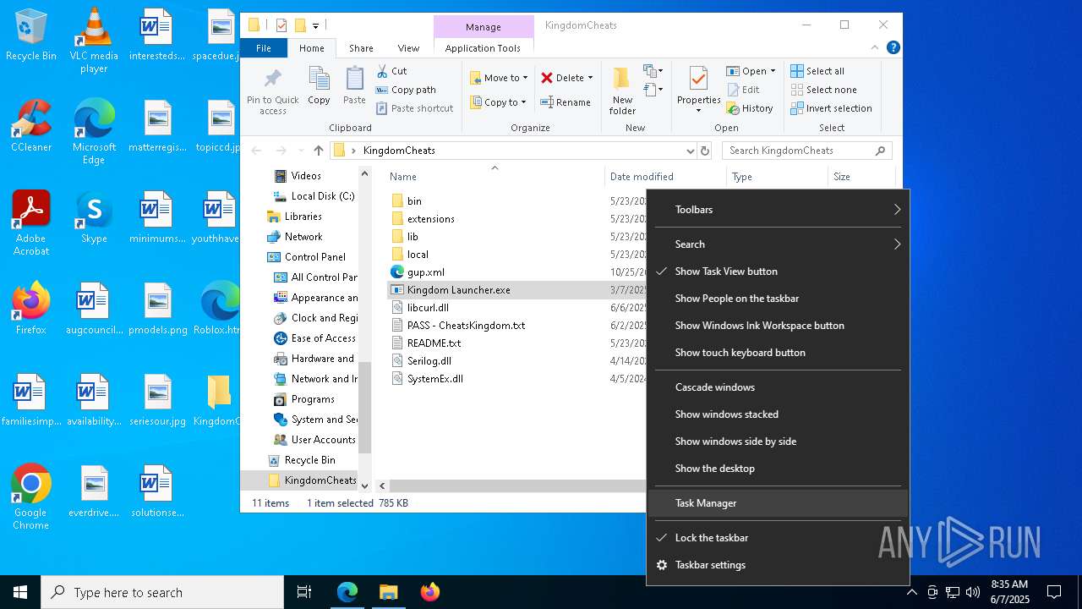Choose Task Manager from context menu
1082x609 pixels.
tap(778, 503)
